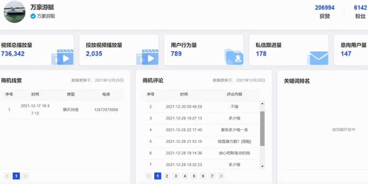Click time 2021-12-30 09:49:29
Viewport: 368px width, 184px height.
pos(184,106)
